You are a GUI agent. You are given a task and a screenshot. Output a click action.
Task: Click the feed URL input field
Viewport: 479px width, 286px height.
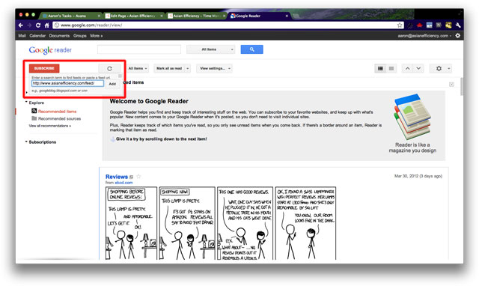(x=67, y=83)
